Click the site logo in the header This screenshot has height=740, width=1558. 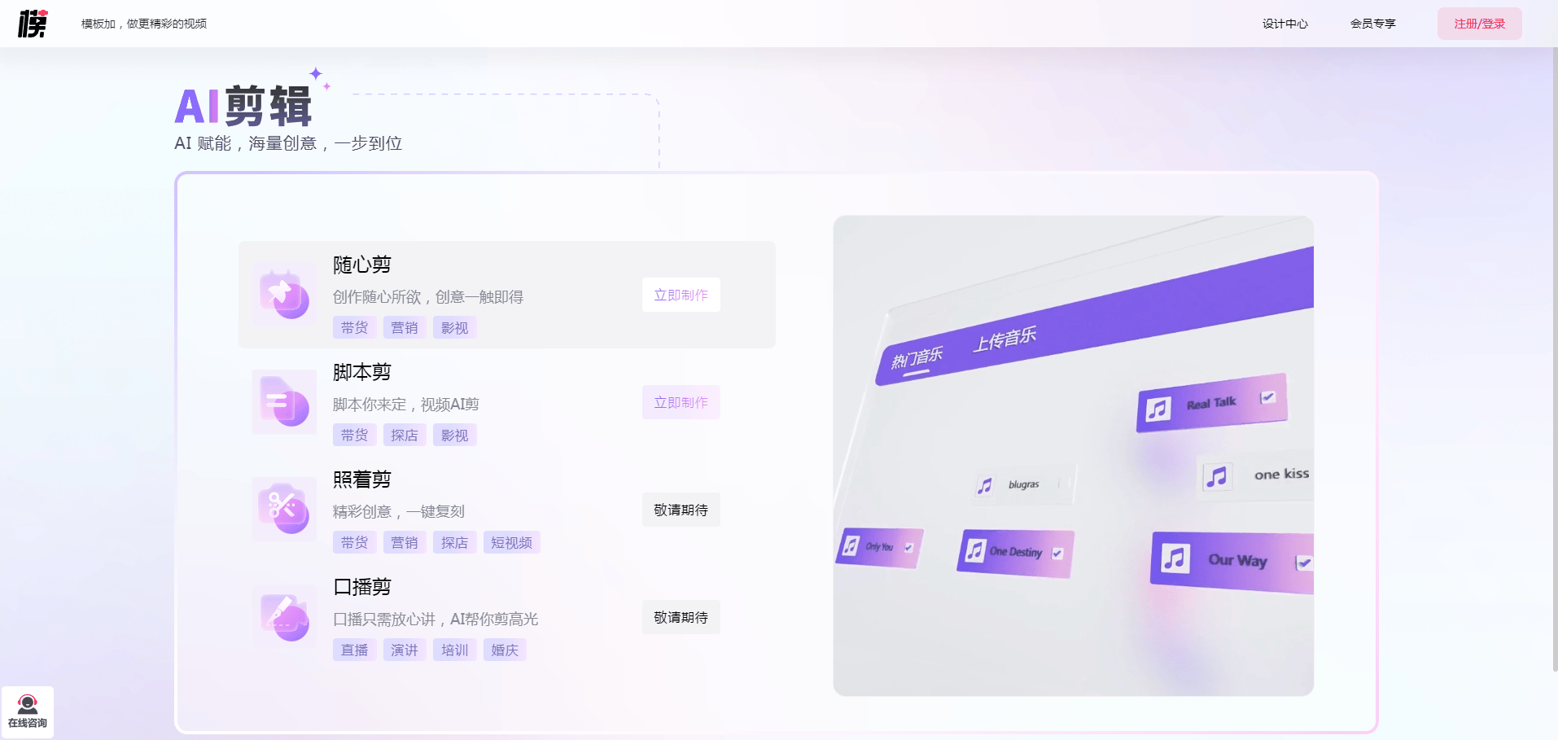click(33, 24)
